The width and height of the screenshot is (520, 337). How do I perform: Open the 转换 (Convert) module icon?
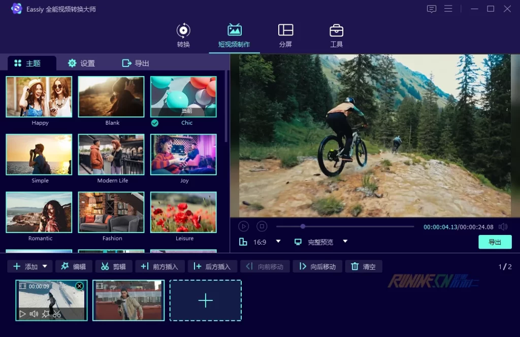tap(183, 30)
